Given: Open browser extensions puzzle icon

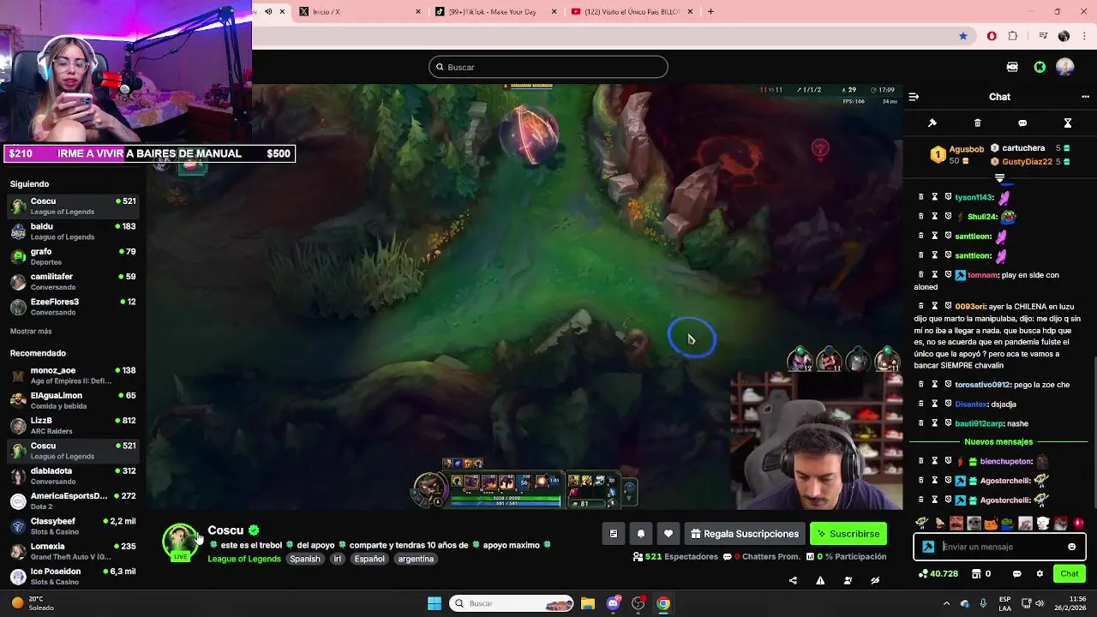Looking at the screenshot, I should pos(1013,36).
